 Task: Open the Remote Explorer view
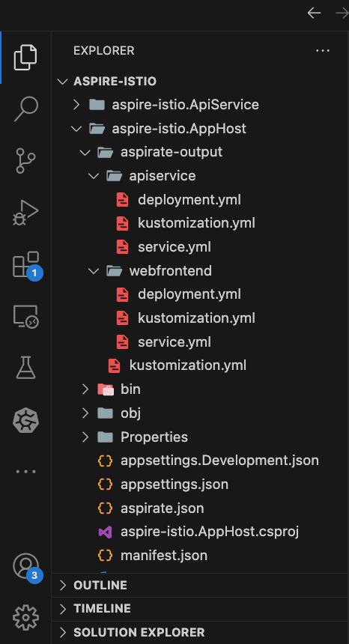click(x=26, y=317)
